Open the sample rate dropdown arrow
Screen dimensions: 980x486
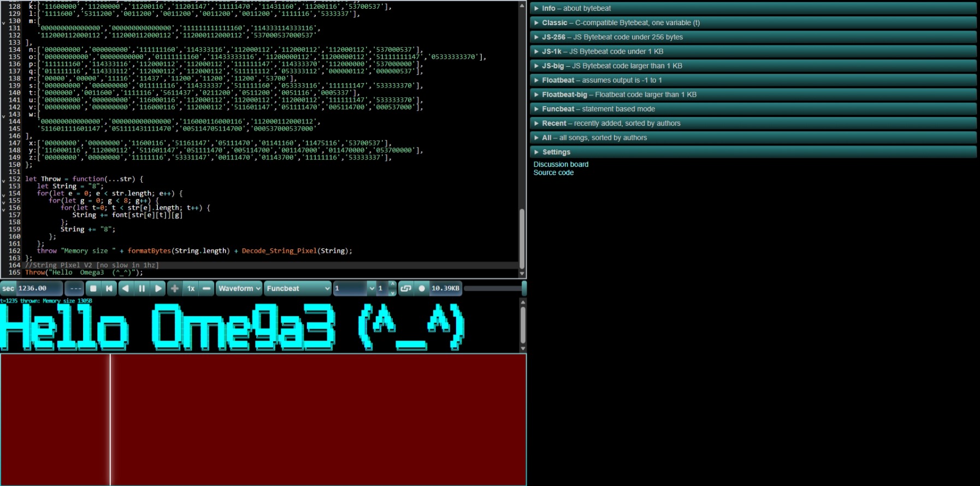point(372,288)
